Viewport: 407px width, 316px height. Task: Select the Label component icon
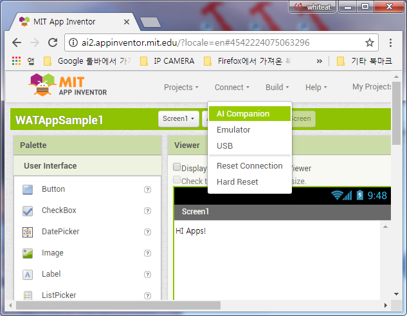pos(28,275)
